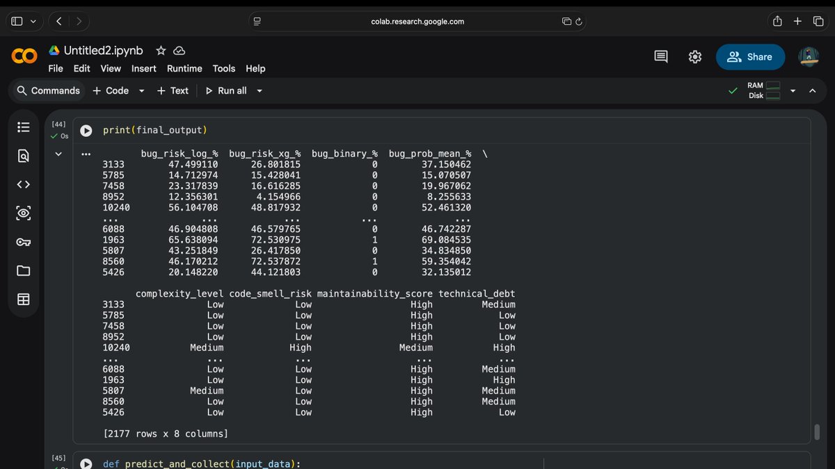
Task: Click the Untitled2.ipynb notebook title
Action: point(104,51)
